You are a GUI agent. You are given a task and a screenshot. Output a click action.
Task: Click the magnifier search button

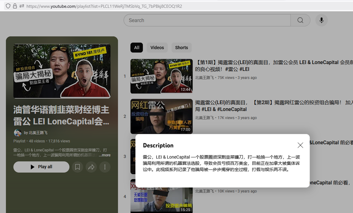pyautogui.click(x=300, y=20)
